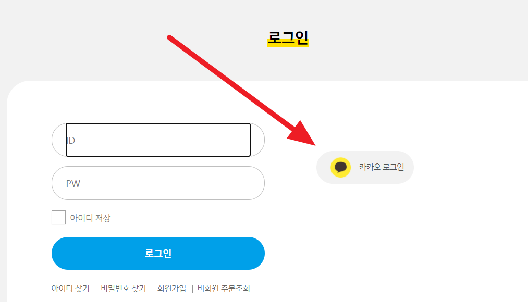Image resolution: width=528 pixels, height=302 pixels.
Task: Click into the PW password field
Action: 158,183
